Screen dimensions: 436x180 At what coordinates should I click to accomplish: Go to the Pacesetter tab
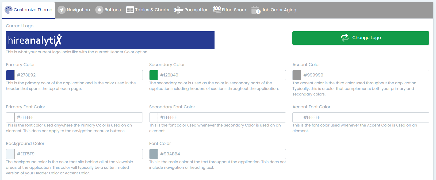[191, 10]
